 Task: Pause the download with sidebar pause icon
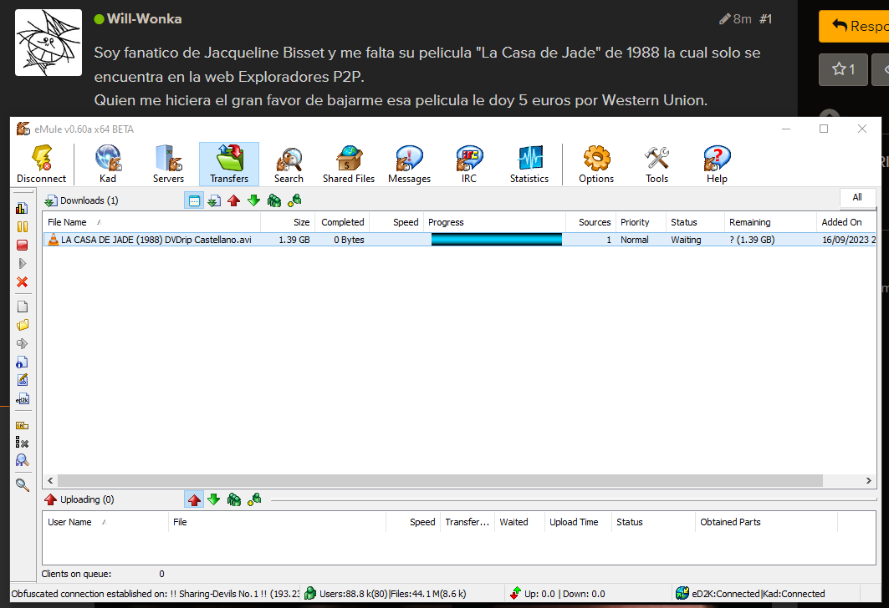point(22,226)
